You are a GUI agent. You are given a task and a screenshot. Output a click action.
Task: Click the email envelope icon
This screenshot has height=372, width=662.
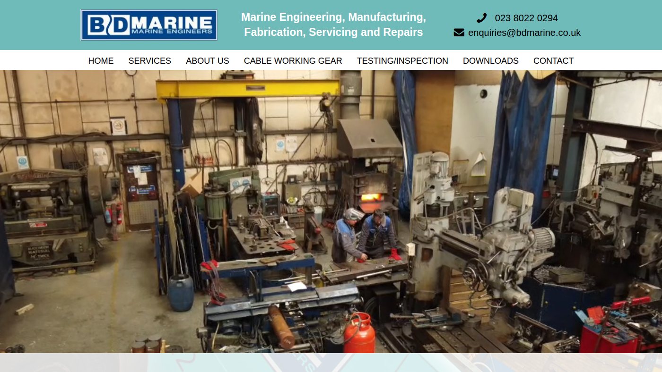click(459, 33)
